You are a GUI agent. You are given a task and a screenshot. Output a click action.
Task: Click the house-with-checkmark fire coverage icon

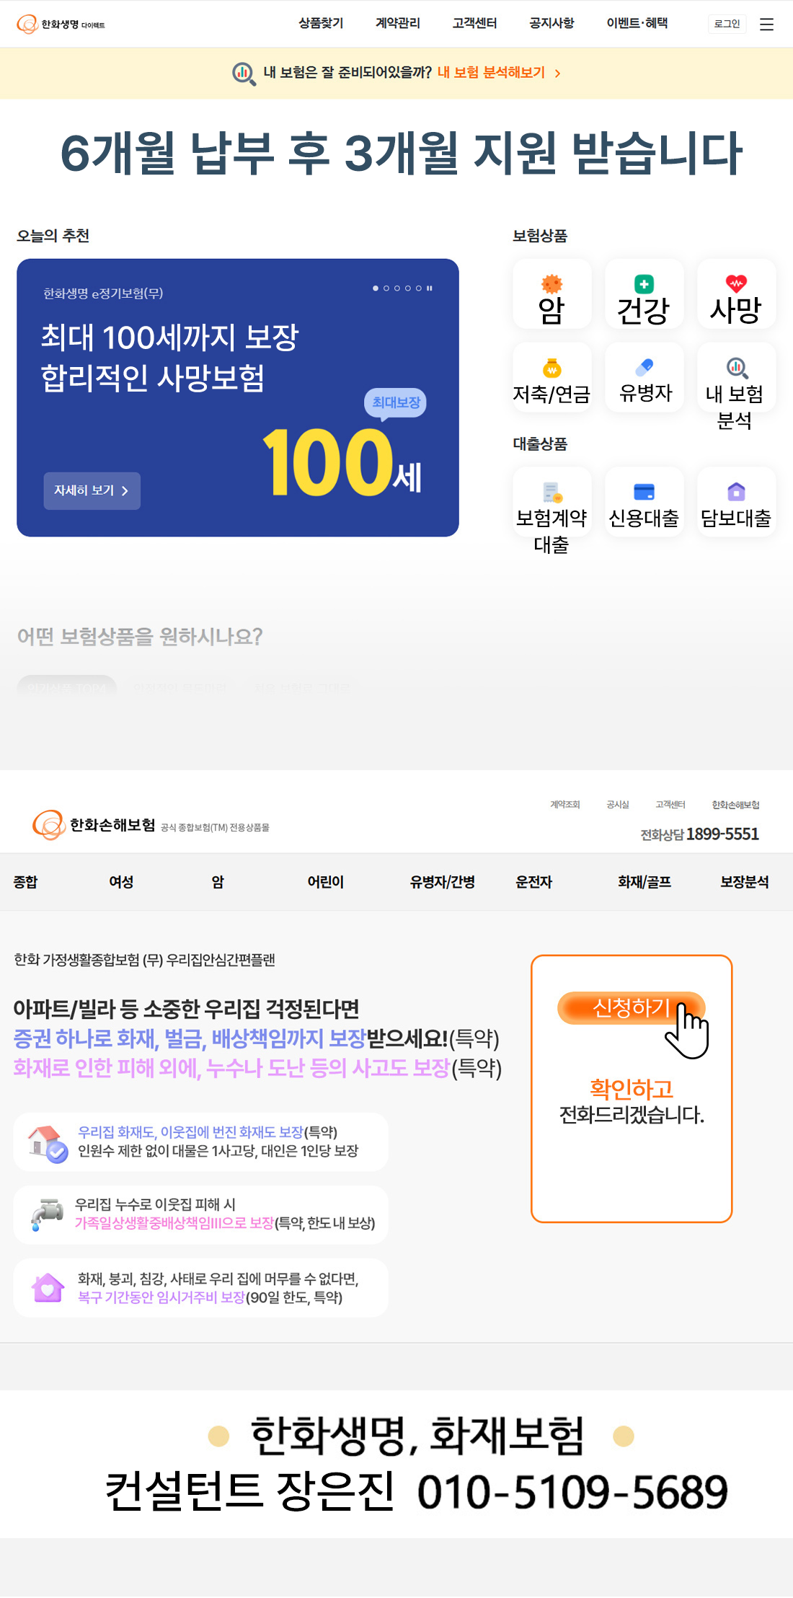[48, 1144]
